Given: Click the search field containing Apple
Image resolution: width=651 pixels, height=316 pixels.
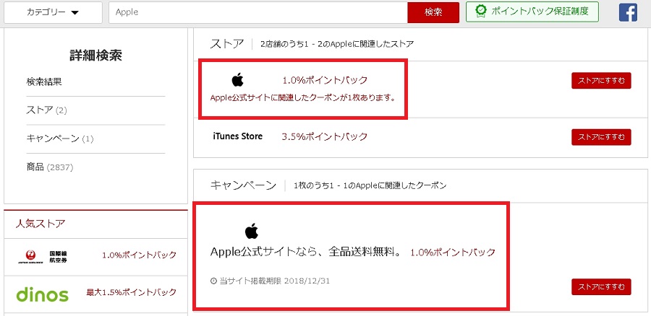Looking at the screenshot, I should click(x=258, y=12).
